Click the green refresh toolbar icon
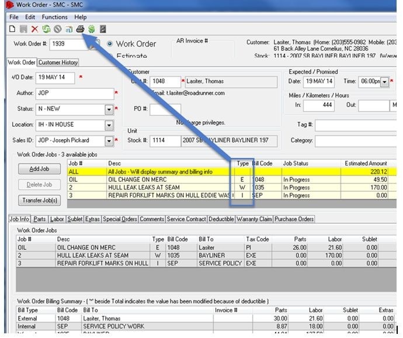 (x=46, y=29)
